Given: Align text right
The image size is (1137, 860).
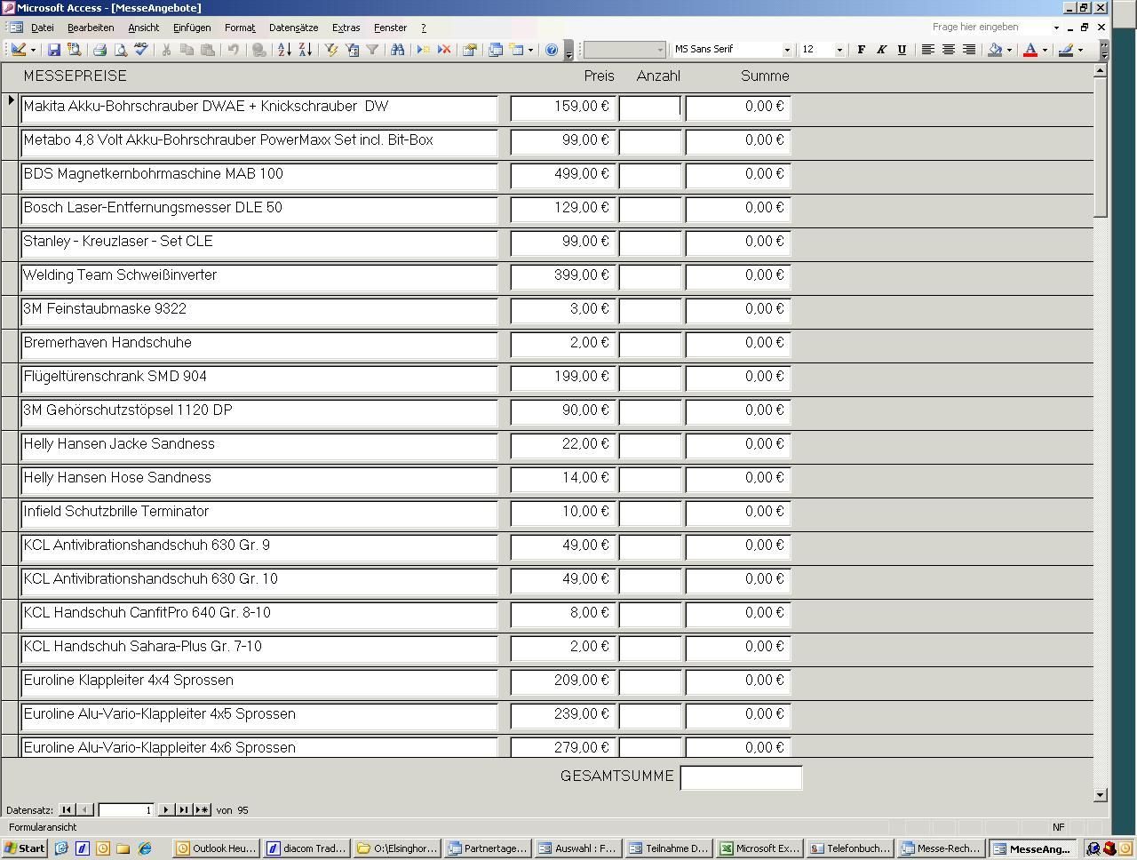Looking at the screenshot, I should (968, 50).
